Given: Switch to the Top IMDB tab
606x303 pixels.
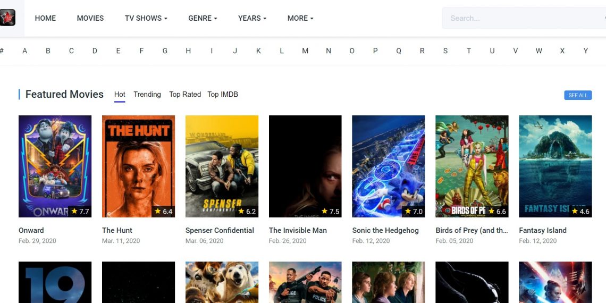Looking at the screenshot, I should [x=223, y=94].
